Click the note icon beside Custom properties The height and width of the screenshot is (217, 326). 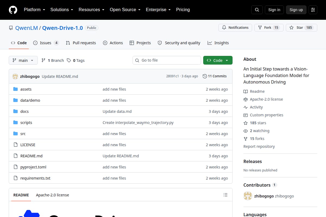tap(246, 115)
